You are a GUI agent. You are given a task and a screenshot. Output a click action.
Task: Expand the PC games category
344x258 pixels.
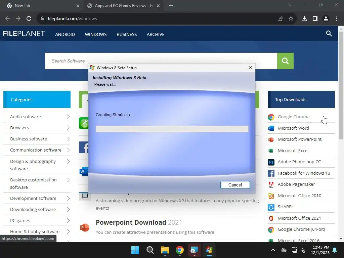68,220
